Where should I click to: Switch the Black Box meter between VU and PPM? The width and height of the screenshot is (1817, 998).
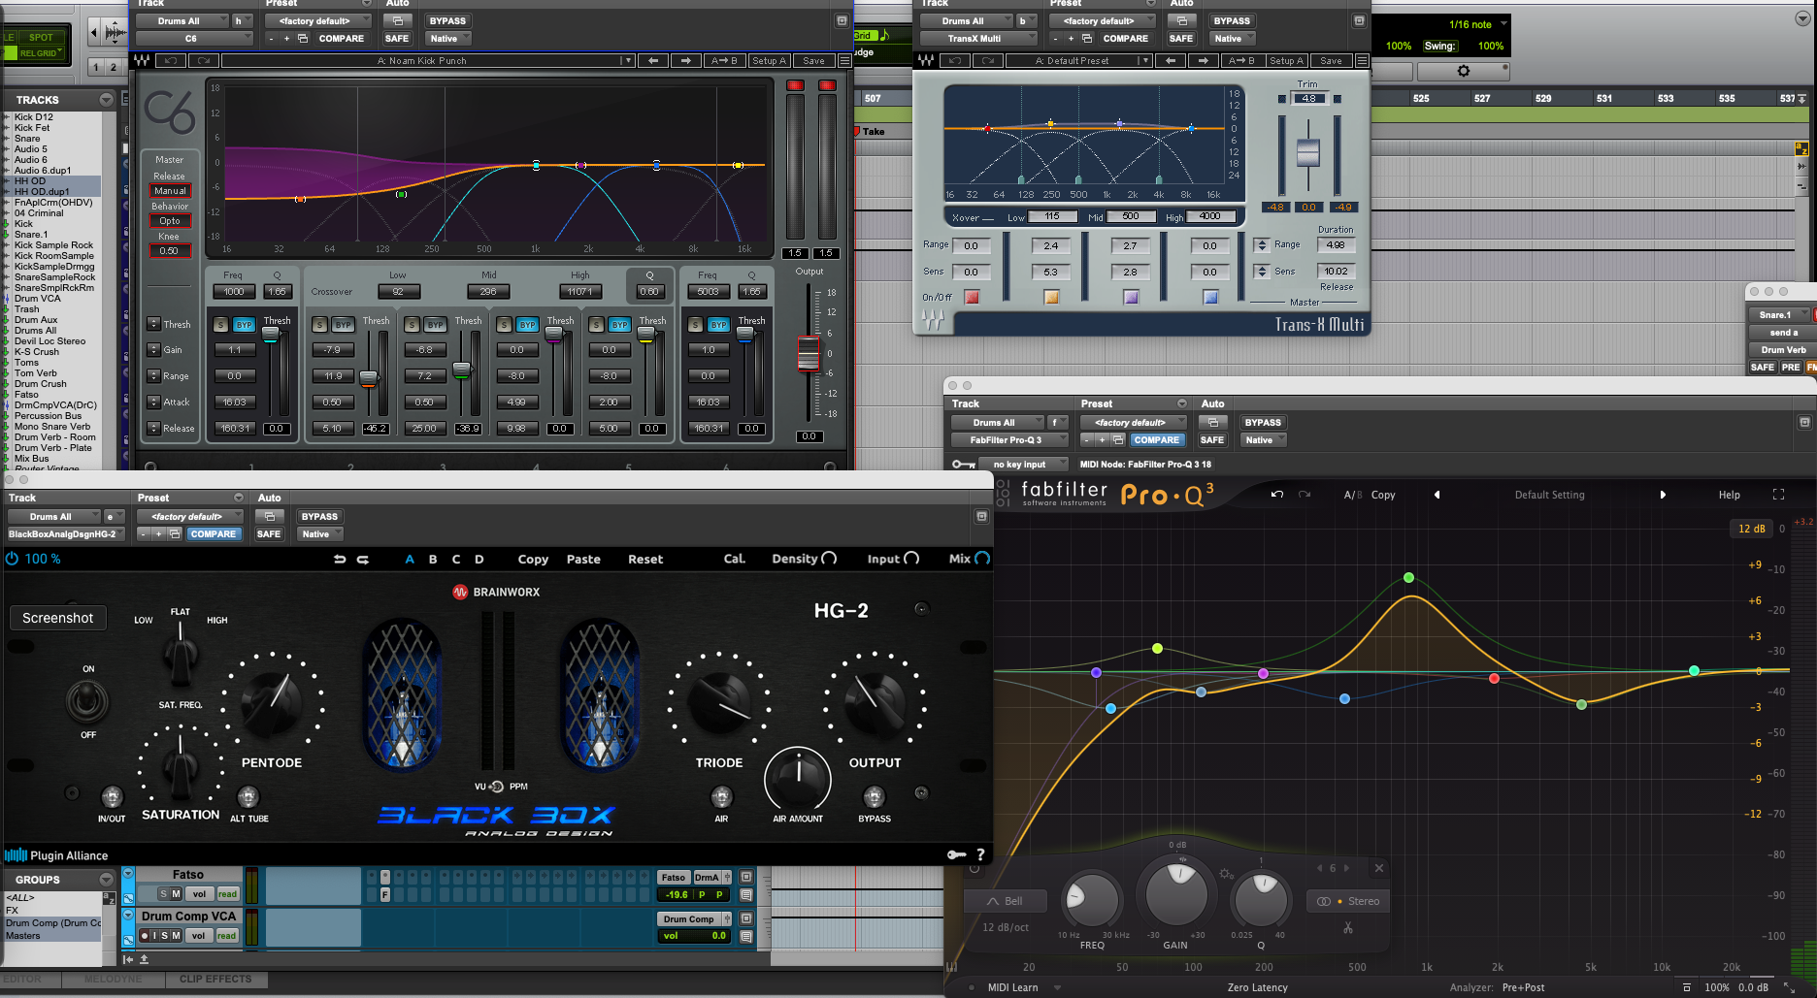496,787
